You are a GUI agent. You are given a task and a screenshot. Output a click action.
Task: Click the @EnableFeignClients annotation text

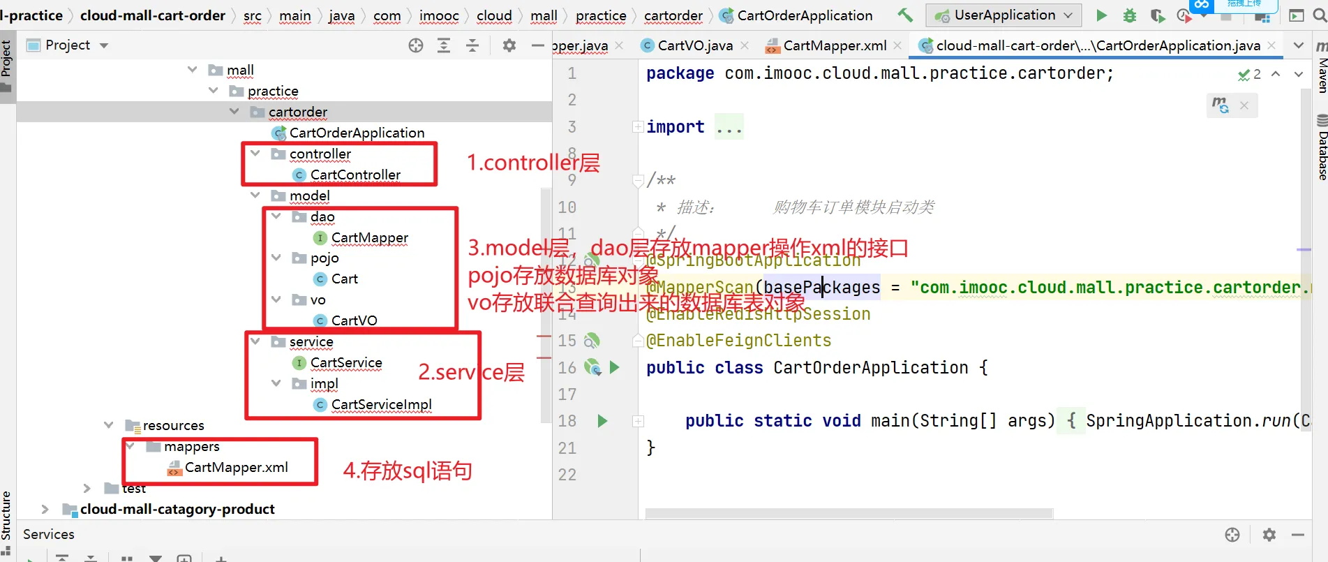739,341
